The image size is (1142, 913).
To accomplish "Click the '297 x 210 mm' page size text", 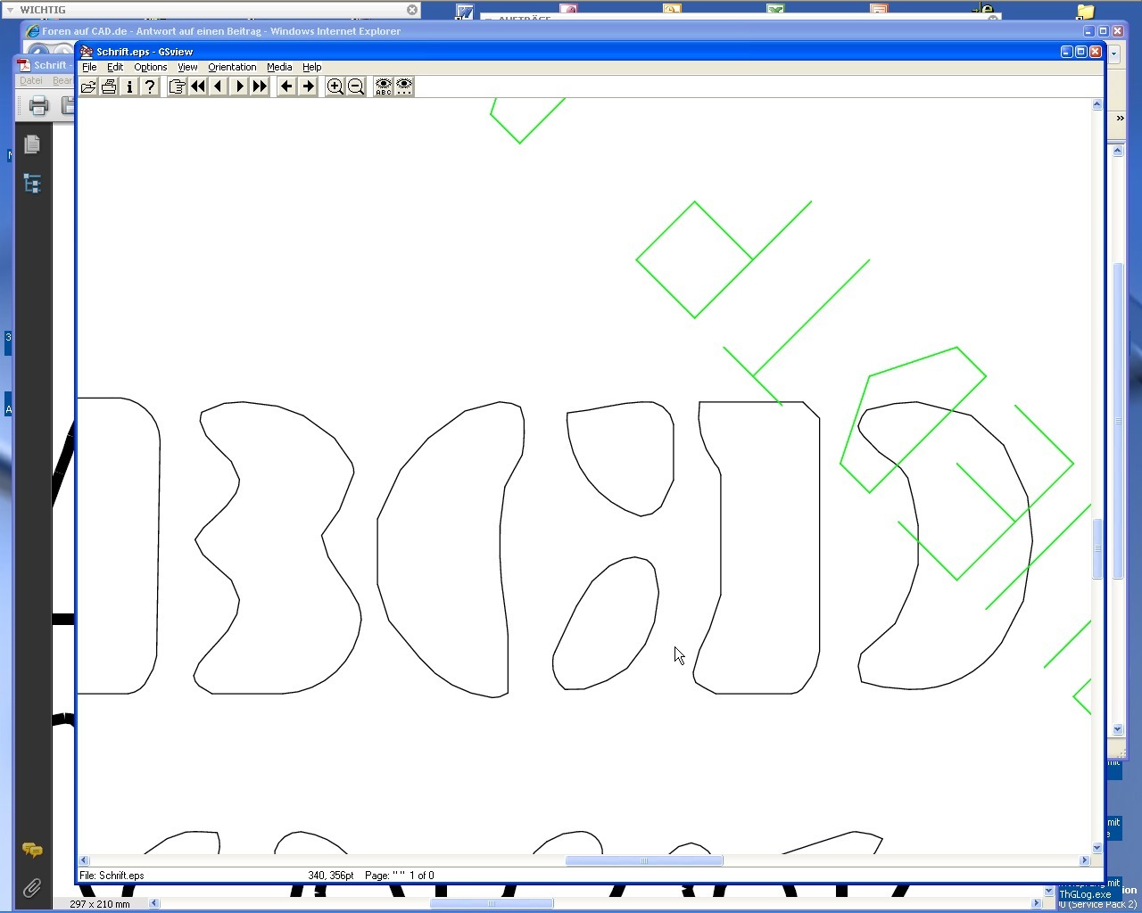I will pyautogui.click(x=100, y=904).
